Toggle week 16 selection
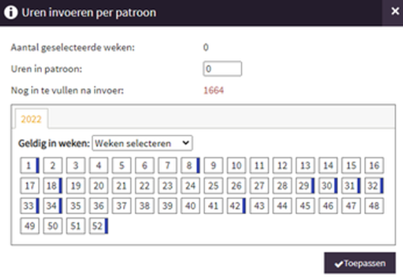Screen dimensions: 403x277 tap(373, 166)
